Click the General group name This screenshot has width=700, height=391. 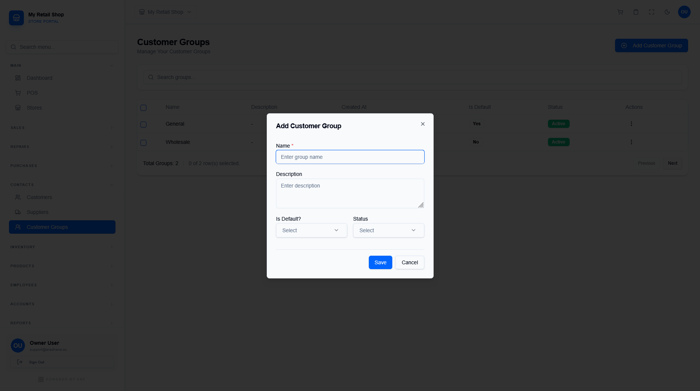pos(175,124)
